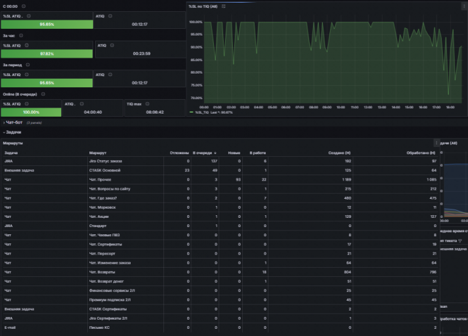Click info icon next to 'Online (В очереди)'
Viewport: 468px width, 336px height.
coord(43,94)
